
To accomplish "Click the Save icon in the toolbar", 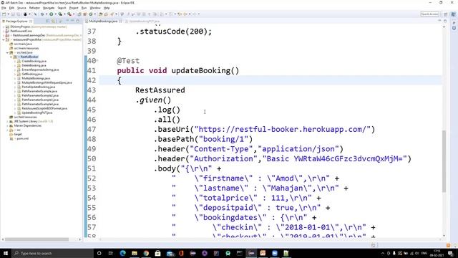I will point(13,14).
